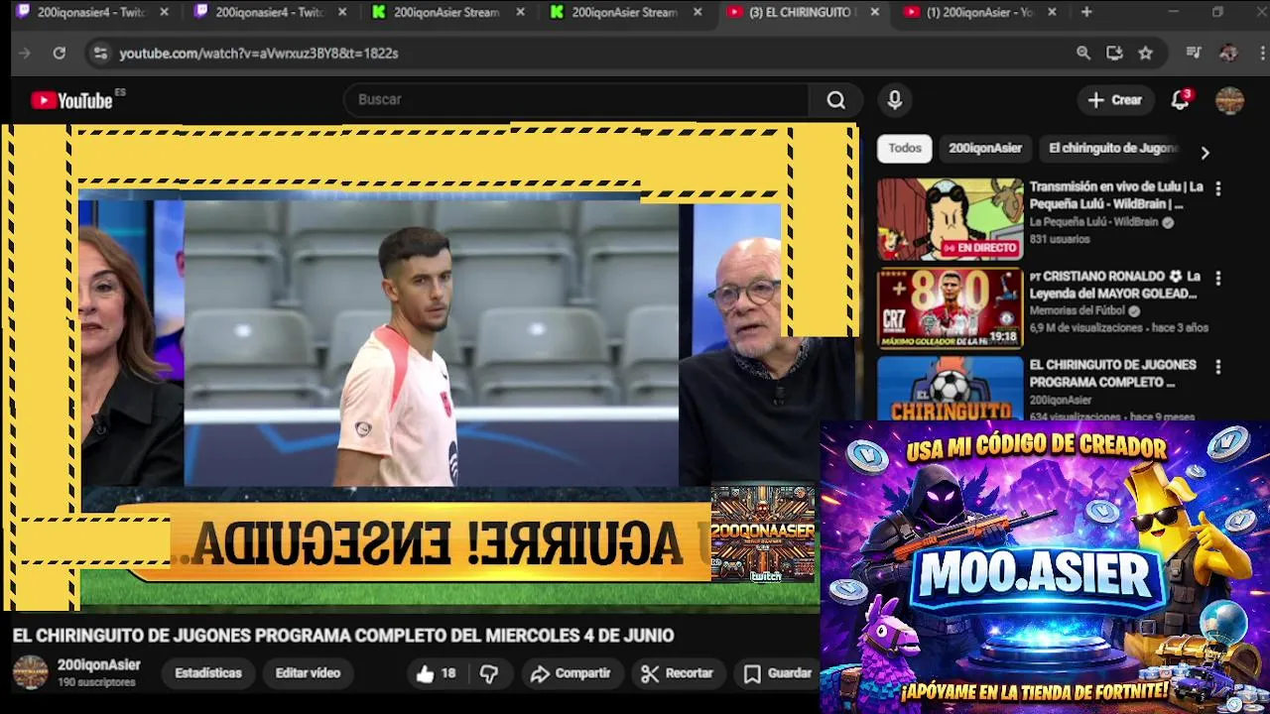Start voice search with microphone
This screenshot has width=1270, height=714.
tap(895, 99)
